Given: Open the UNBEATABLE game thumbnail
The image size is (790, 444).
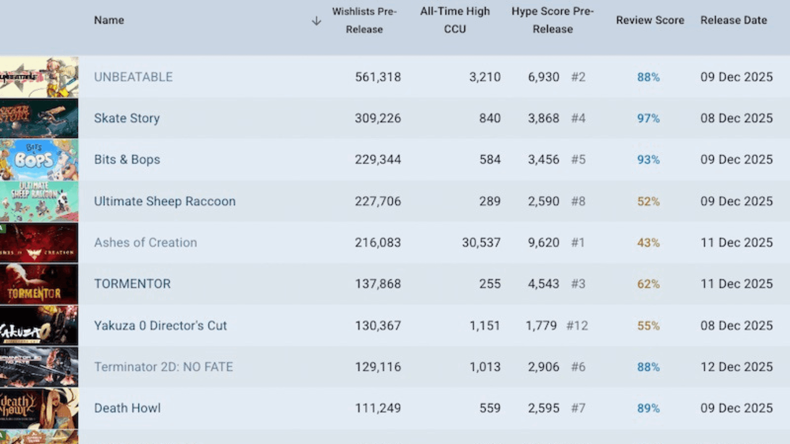Looking at the screenshot, I should (x=39, y=77).
